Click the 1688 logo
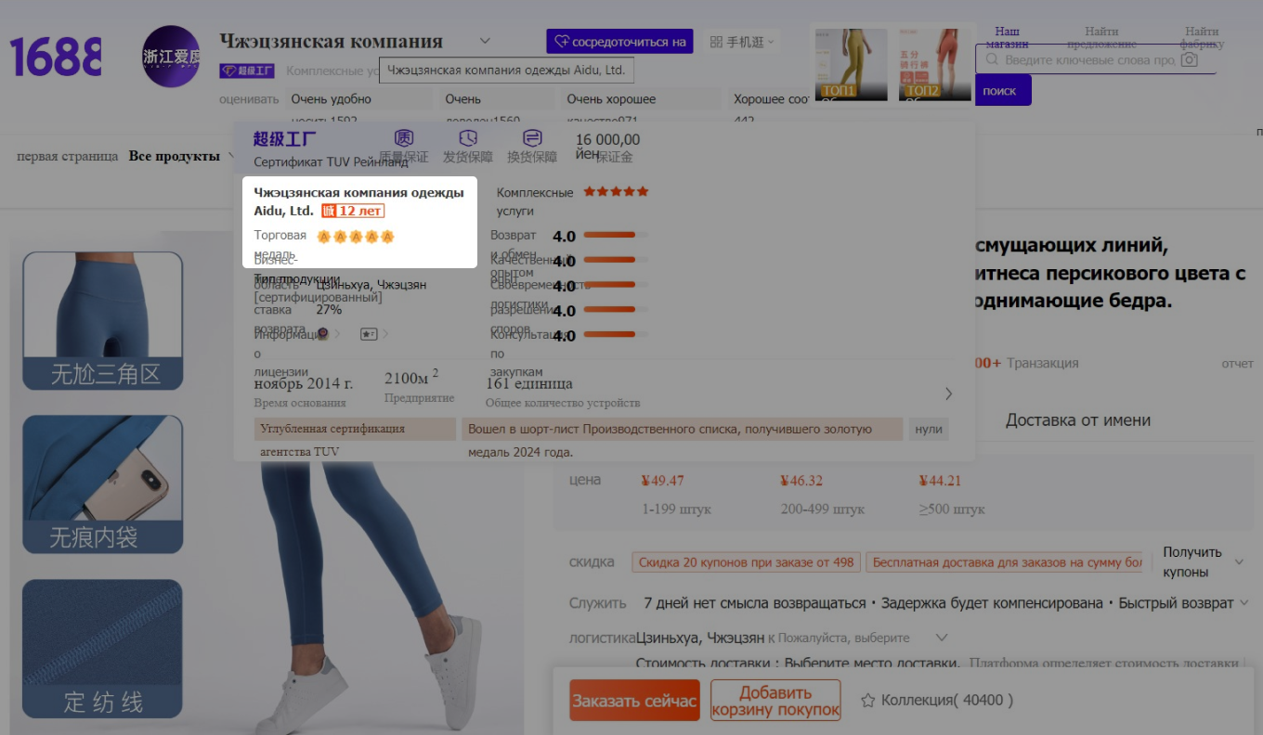 [x=54, y=56]
